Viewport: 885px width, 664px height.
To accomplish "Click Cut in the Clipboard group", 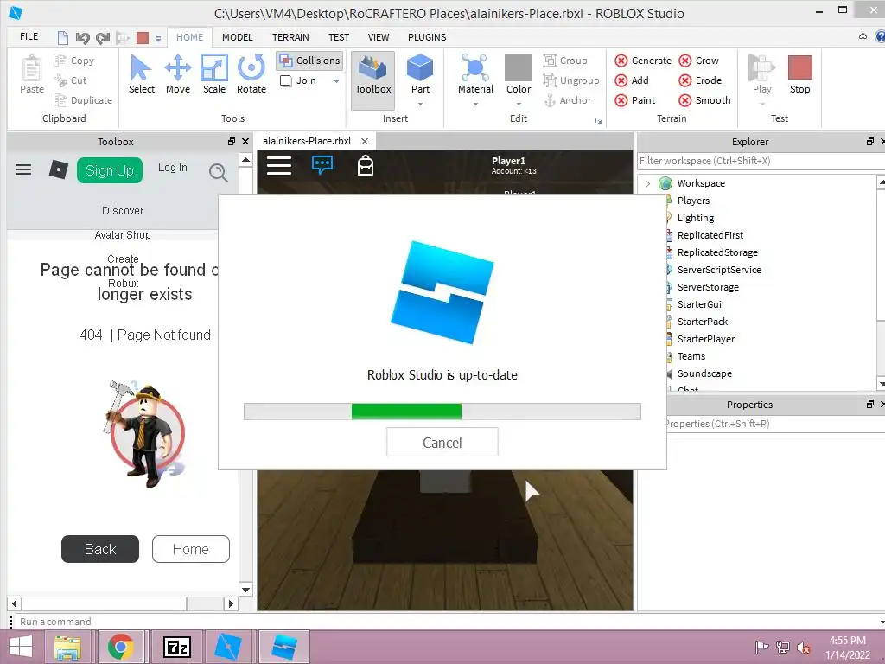I will click(x=71, y=80).
